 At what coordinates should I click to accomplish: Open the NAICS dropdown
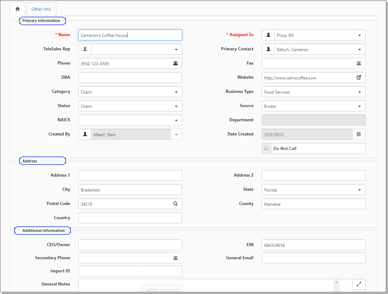point(176,121)
